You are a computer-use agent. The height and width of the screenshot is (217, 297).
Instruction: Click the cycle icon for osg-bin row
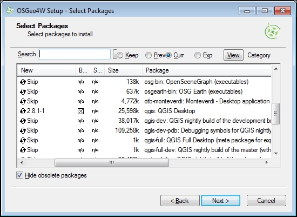pos(23,82)
